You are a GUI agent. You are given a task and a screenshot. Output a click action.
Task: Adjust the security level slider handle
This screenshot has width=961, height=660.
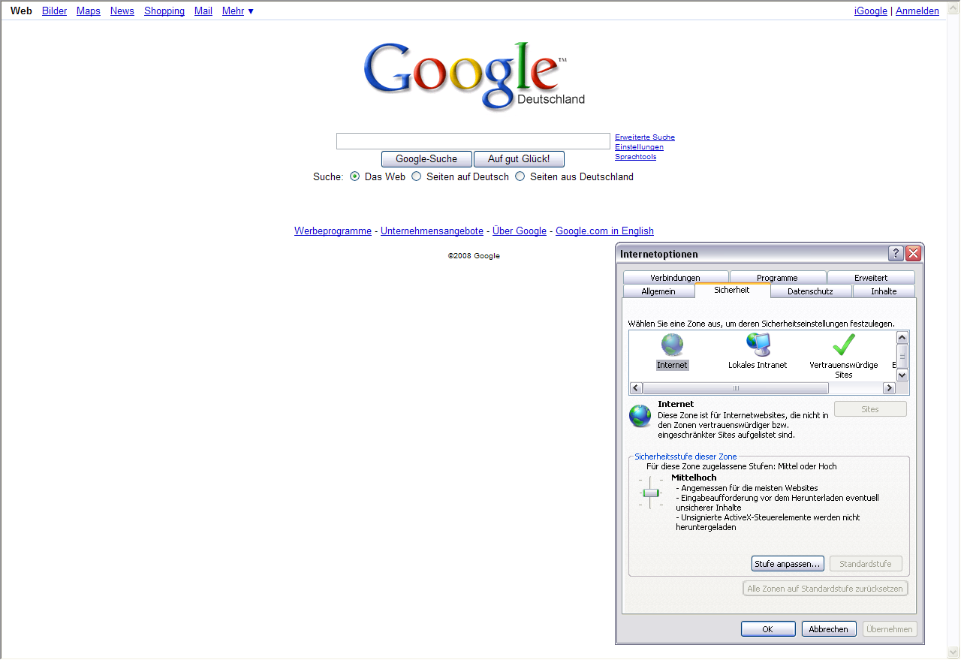(650, 493)
